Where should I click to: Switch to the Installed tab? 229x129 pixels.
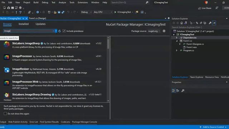pyautogui.click(x=24, y=24)
